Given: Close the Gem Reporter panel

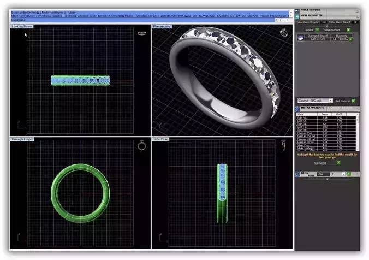Looking at the screenshot, I should click(357, 16).
